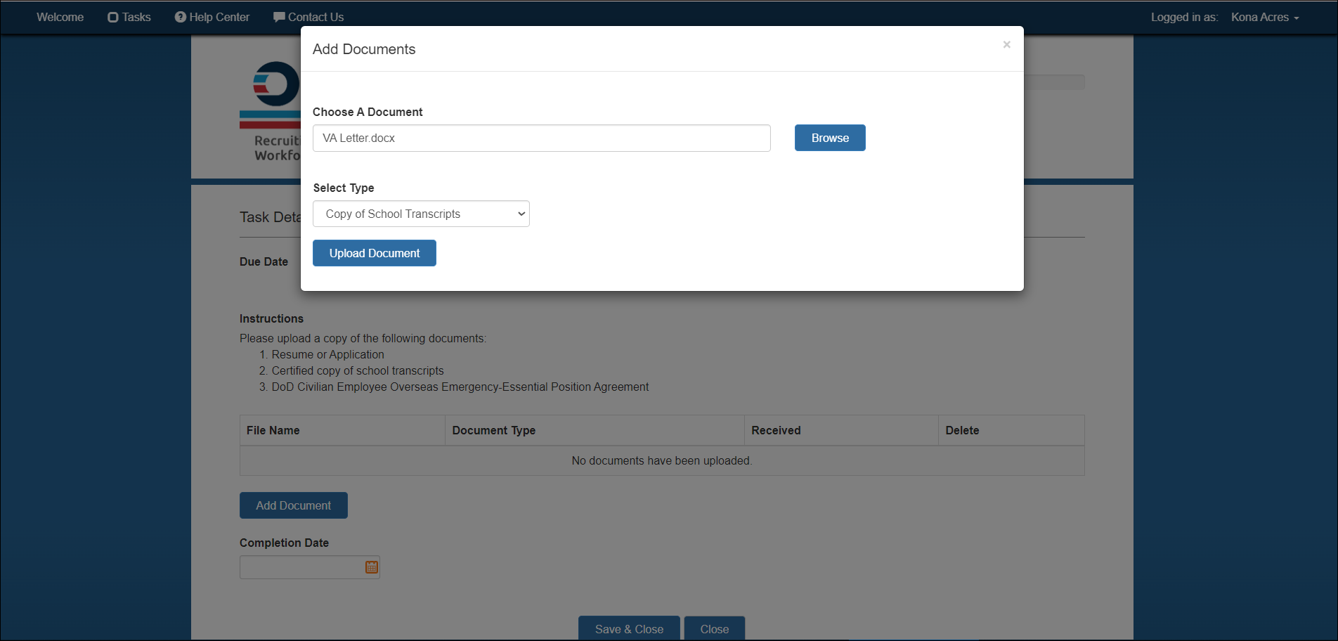Viewport: 1338px width, 641px height.
Task: Expand the Kona Acres user dropdown
Action: [x=1265, y=17]
